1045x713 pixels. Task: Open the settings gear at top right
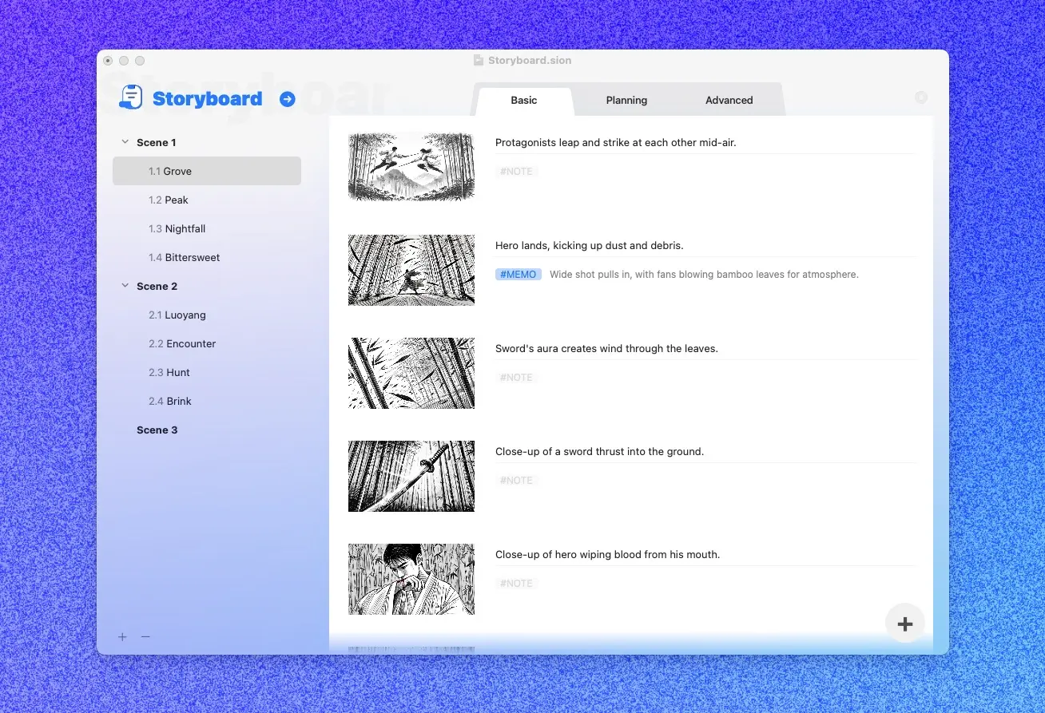point(921,97)
